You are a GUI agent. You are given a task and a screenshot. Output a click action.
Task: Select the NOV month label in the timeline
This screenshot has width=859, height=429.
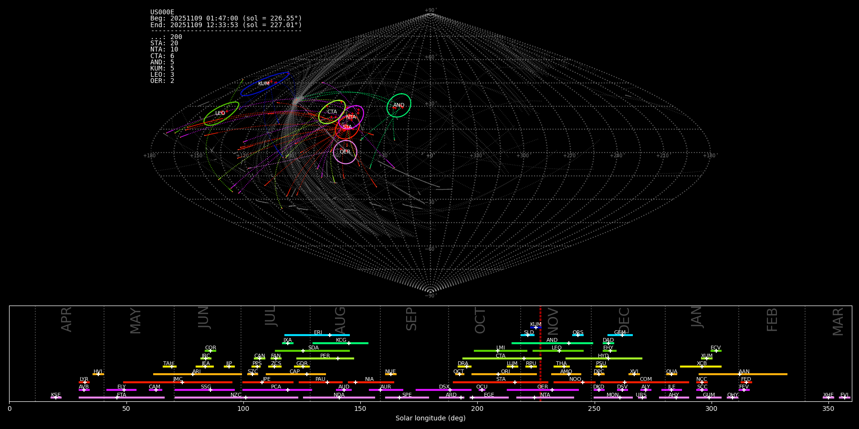pyautogui.click(x=553, y=321)
